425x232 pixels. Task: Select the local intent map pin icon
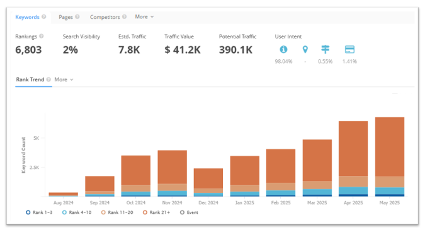pyautogui.click(x=305, y=49)
